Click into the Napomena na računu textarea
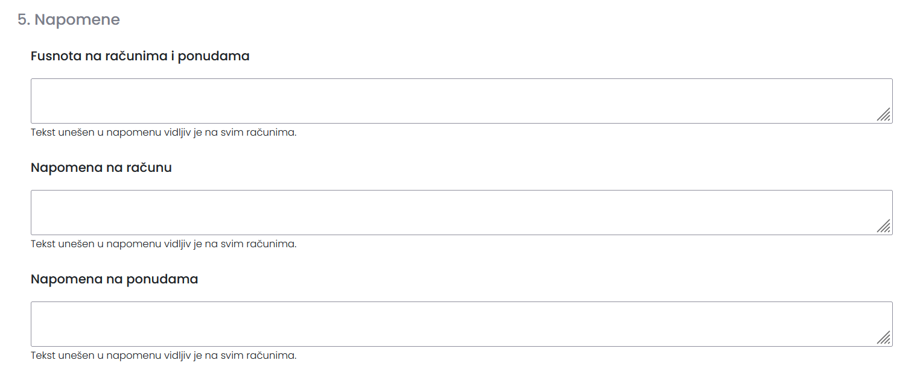The height and width of the screenshot is (366, 923). (461, 212)
